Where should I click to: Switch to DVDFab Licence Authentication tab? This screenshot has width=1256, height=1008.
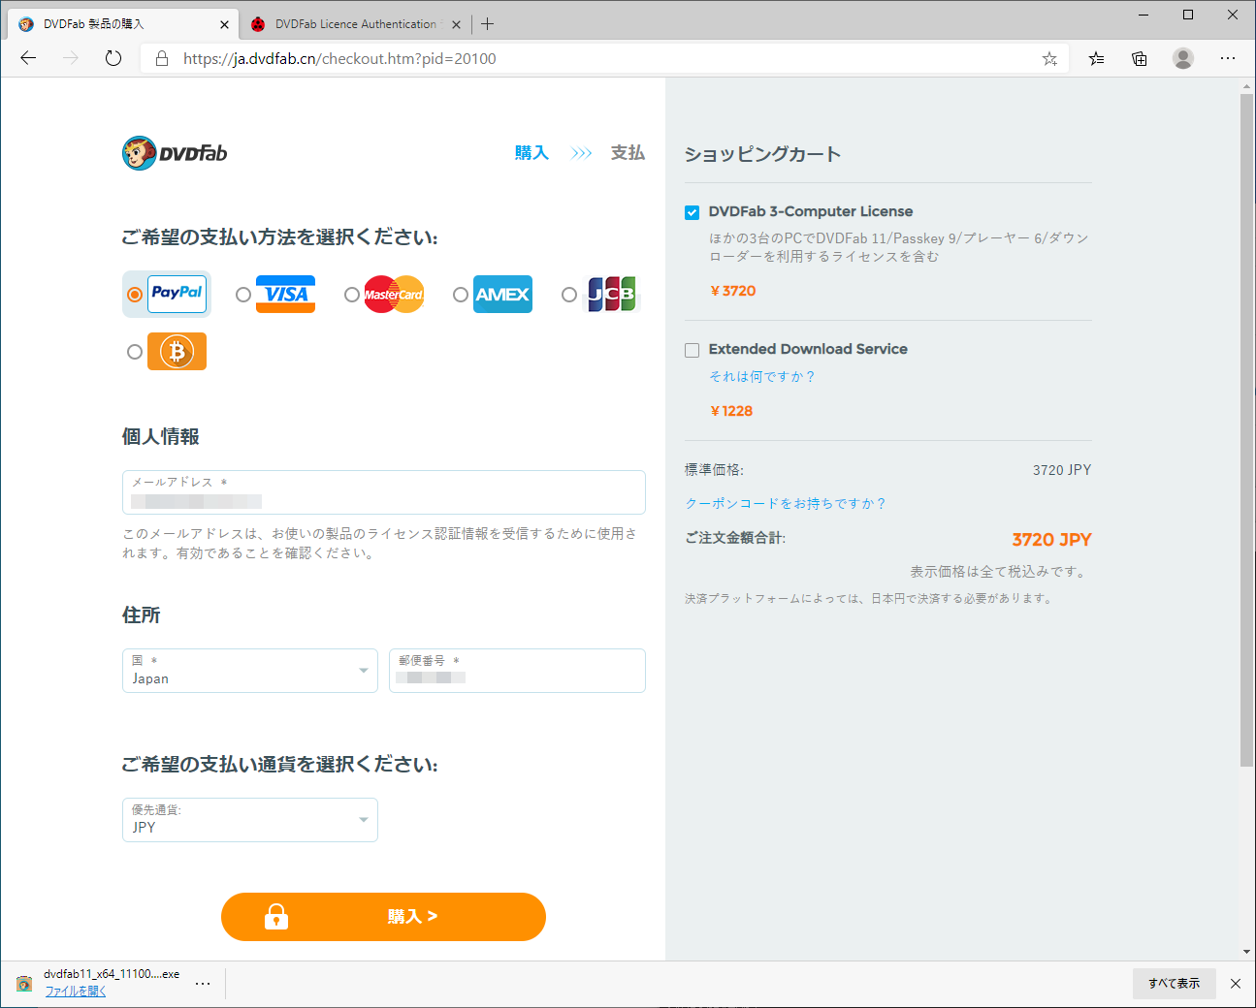click(x=353, y=24)
